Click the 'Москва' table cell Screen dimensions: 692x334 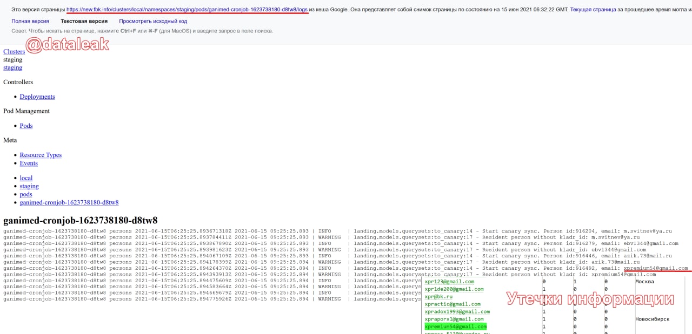pyautogui.click(x=644, y=282)
